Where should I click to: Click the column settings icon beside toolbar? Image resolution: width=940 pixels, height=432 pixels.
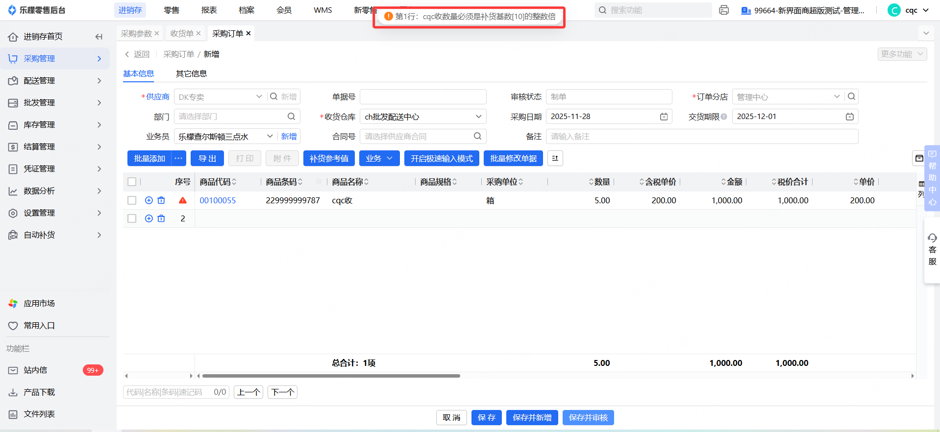click(x=555, y=158)
